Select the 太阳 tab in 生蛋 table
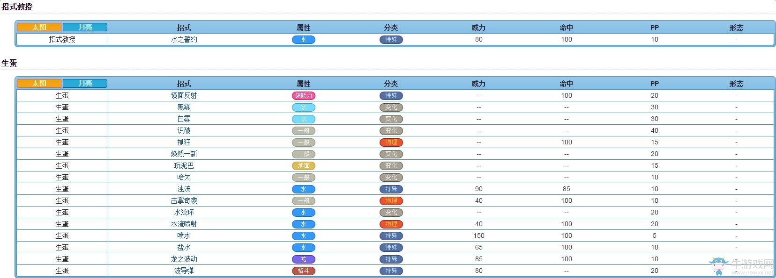The image size is (776, 278). 39,83
